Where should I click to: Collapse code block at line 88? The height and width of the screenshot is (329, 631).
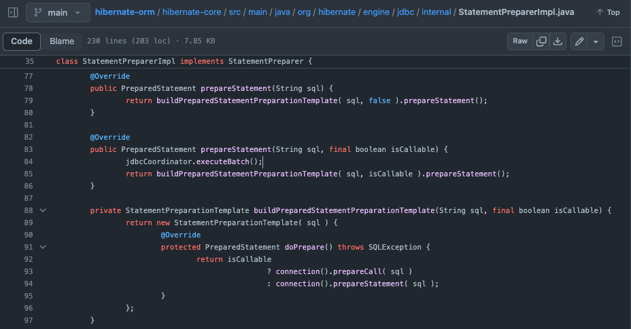43,210
